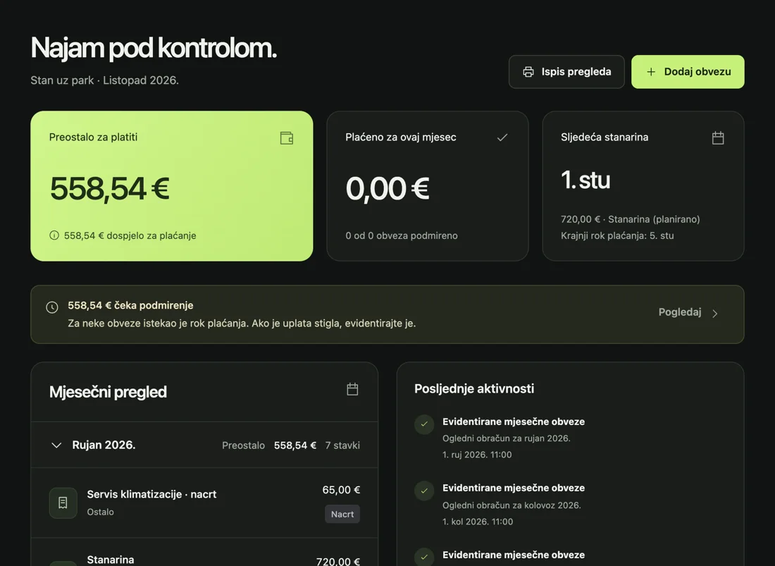Add a new obligation with Dodaj obvezu

[688, 72]
